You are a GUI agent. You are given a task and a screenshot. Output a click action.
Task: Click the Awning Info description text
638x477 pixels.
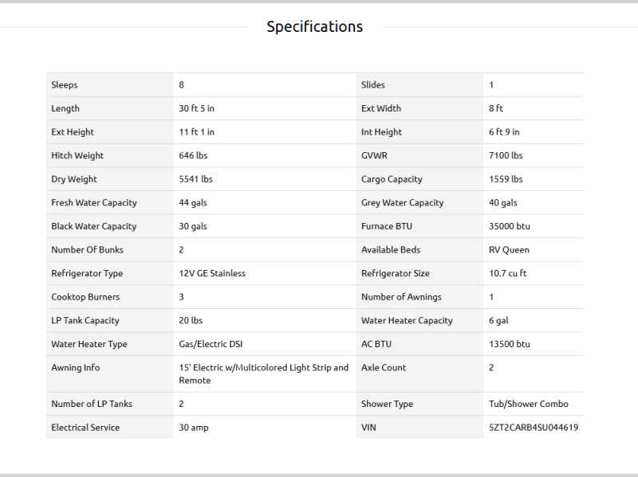[263, 373]
